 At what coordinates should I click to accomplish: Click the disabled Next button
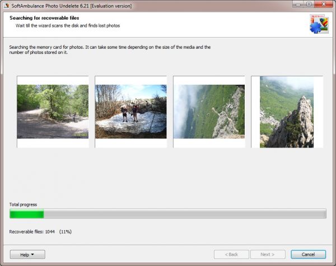268,254
